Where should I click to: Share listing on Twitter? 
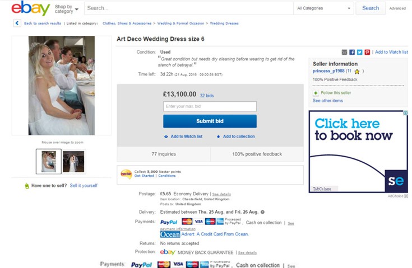tap(359, 52)
